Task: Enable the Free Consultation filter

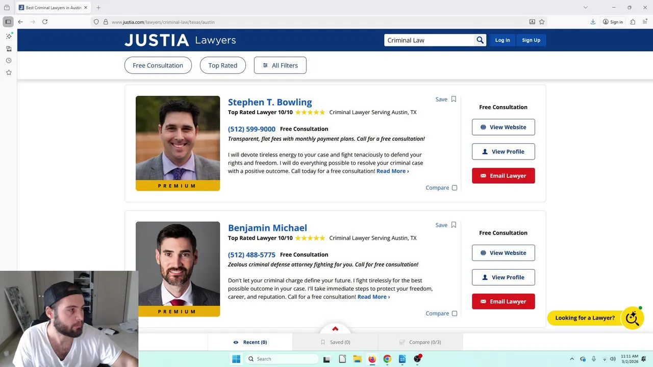Action: tap(158, 65)
